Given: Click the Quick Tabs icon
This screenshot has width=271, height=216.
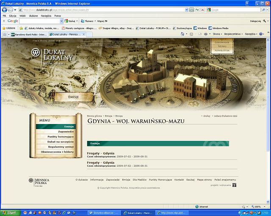Looking at the screenshot, I should [5, 35].
